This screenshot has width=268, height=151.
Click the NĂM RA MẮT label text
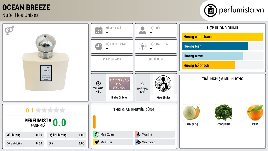coord(114,28)
